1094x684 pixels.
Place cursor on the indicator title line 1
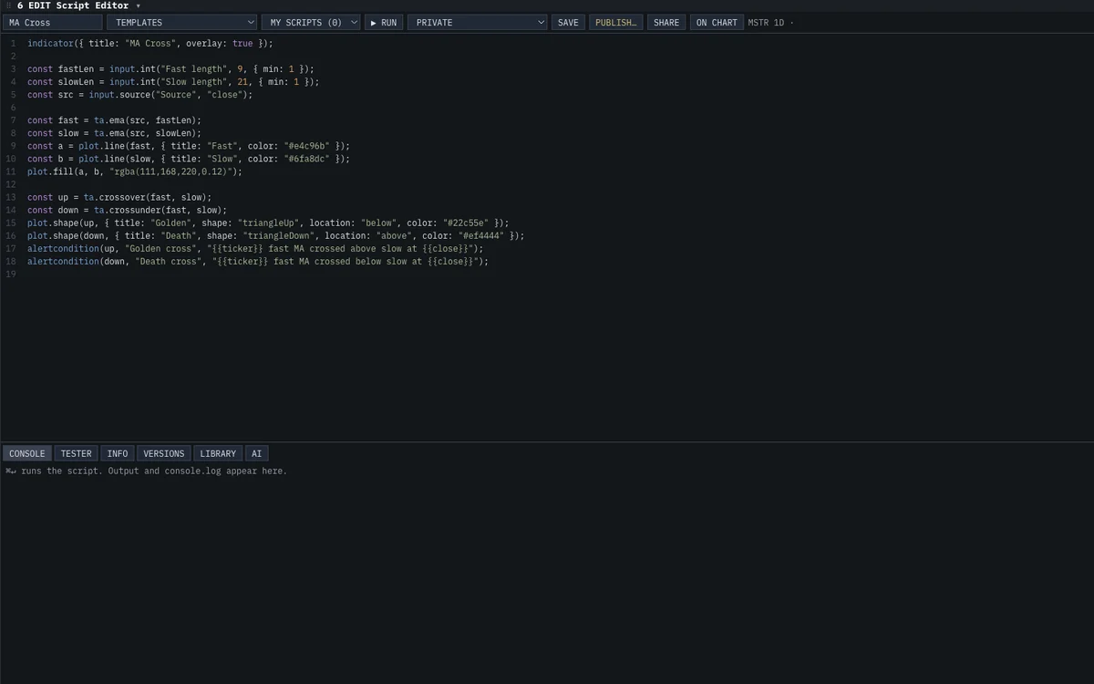click(x=150, y=43)
